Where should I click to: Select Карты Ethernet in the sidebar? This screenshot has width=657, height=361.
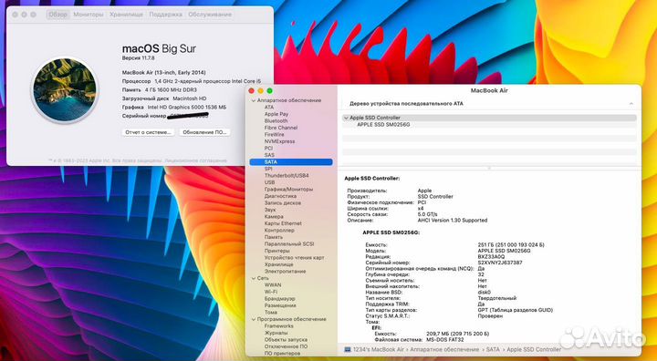click(x=283, y=223)
